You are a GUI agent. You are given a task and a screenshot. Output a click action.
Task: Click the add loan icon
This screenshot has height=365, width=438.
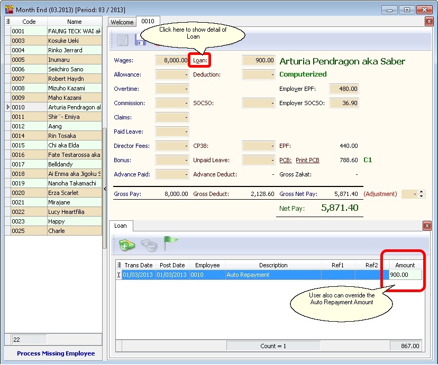(127, 245)
